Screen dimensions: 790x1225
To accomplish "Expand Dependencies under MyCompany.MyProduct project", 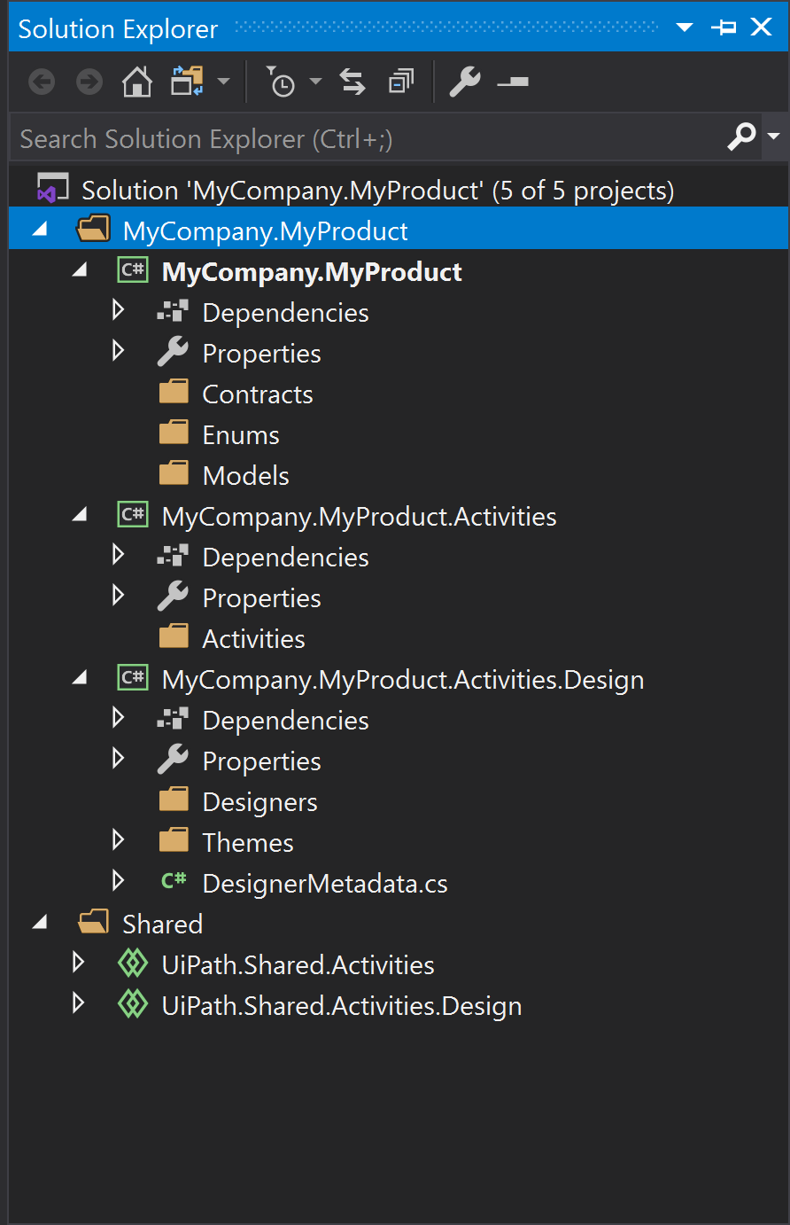I will (x=119, y=310).
